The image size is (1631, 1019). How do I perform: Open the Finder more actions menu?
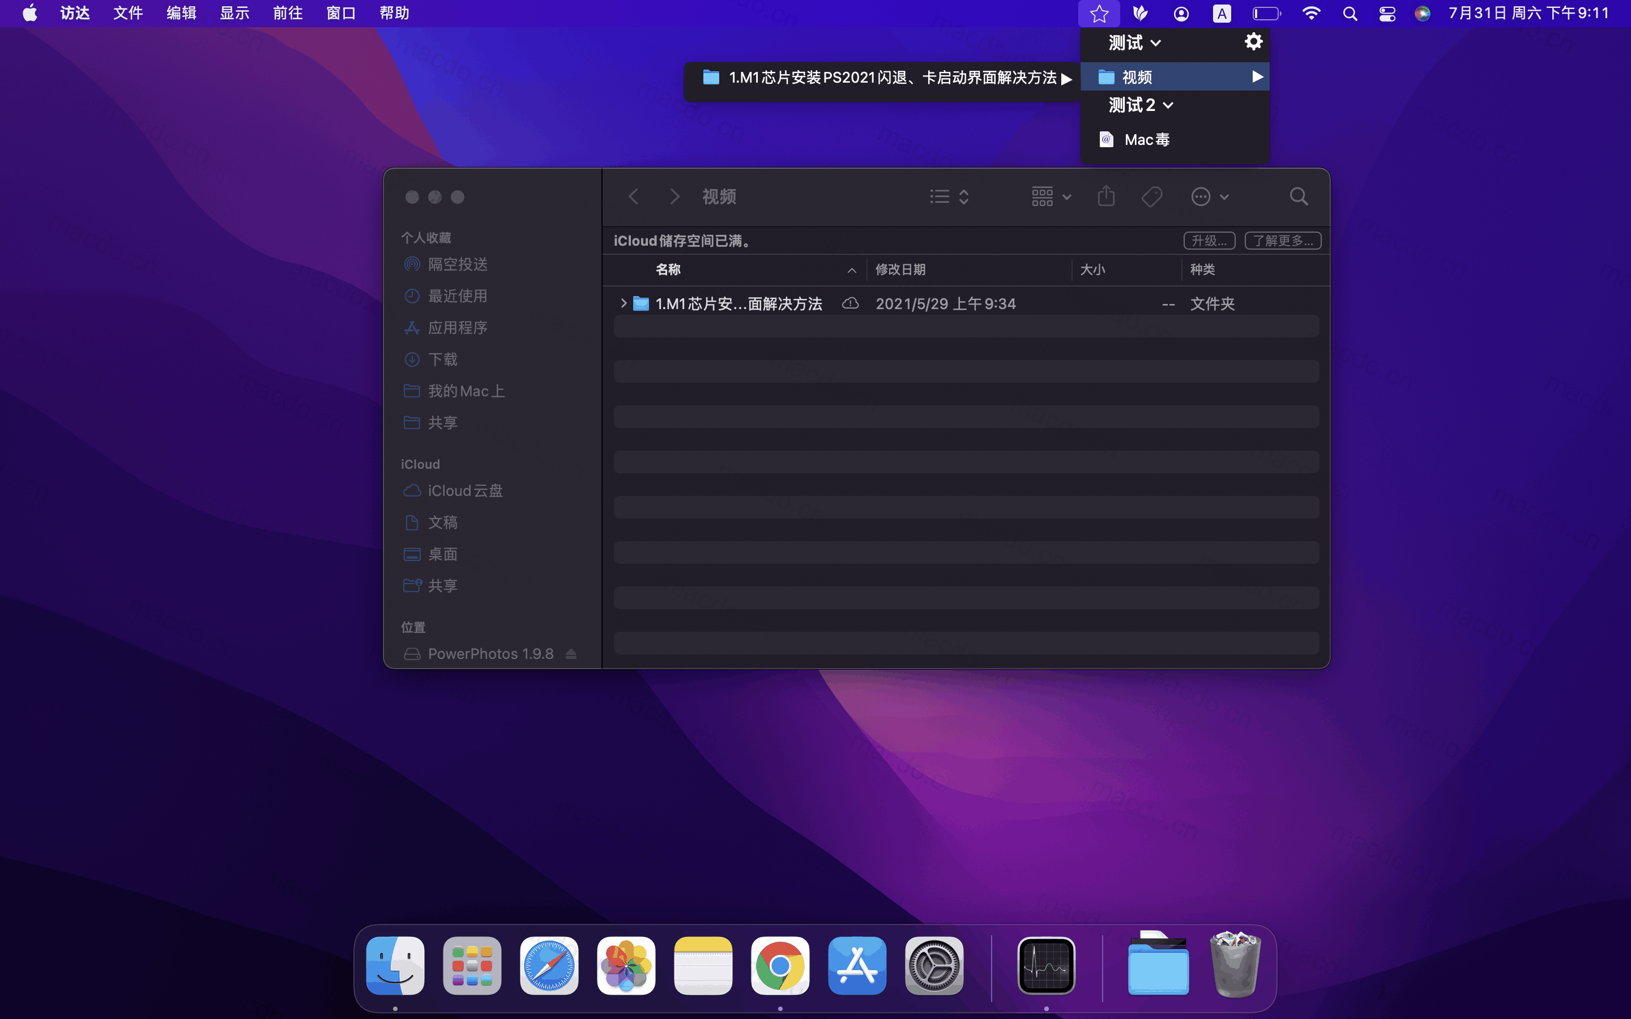pos(1210,196)
